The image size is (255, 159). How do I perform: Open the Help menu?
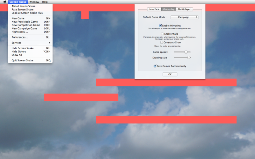click(x=45, y=2)
